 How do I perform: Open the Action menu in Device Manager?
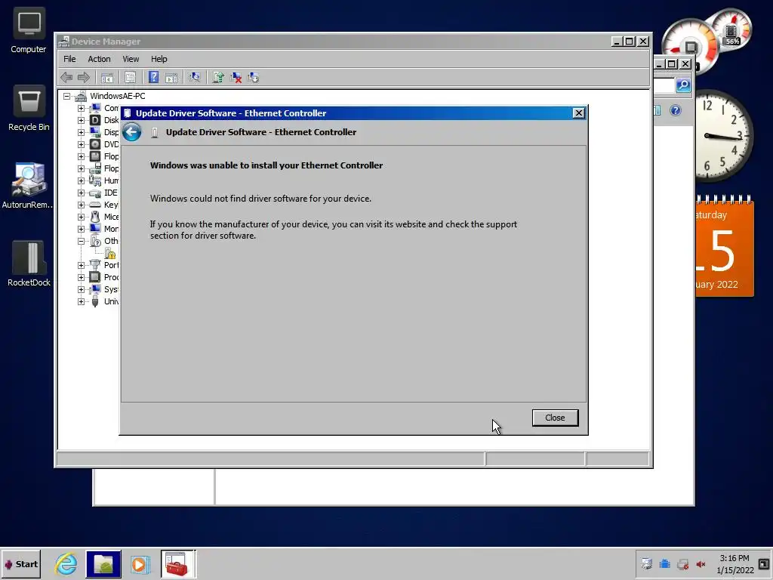pos(99,59)
